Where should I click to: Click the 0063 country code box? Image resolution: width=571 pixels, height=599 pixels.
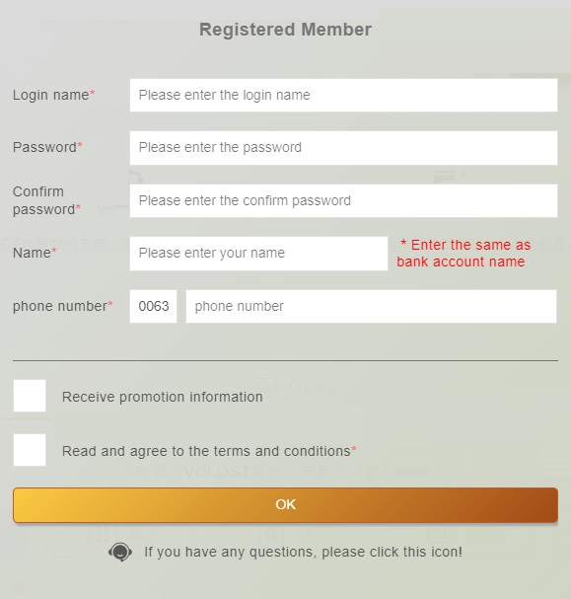tap(154, 306)
